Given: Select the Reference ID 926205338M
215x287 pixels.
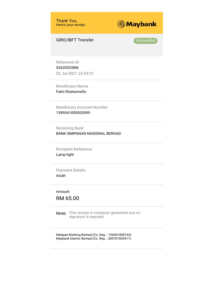Looking at the screenshot, I should click(67, 68).
